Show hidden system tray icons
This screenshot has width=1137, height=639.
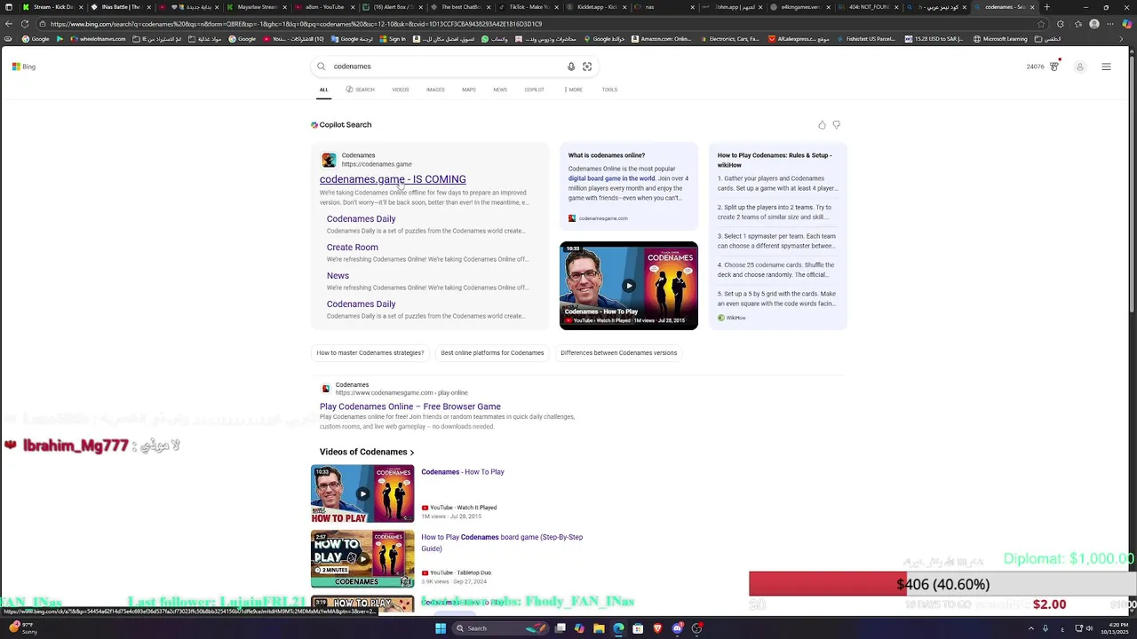(1031, 628)
